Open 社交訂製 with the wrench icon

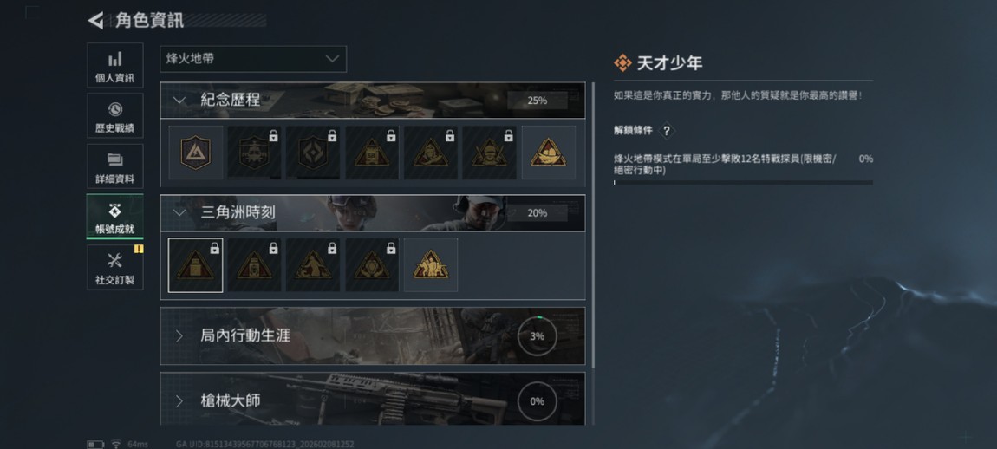click(115, 267)
